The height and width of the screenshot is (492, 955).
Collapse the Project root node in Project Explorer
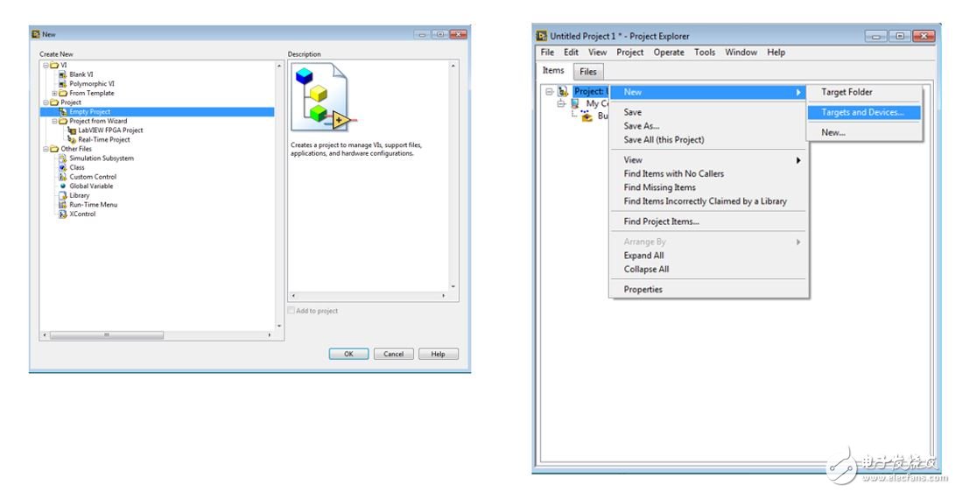(549, 92)
